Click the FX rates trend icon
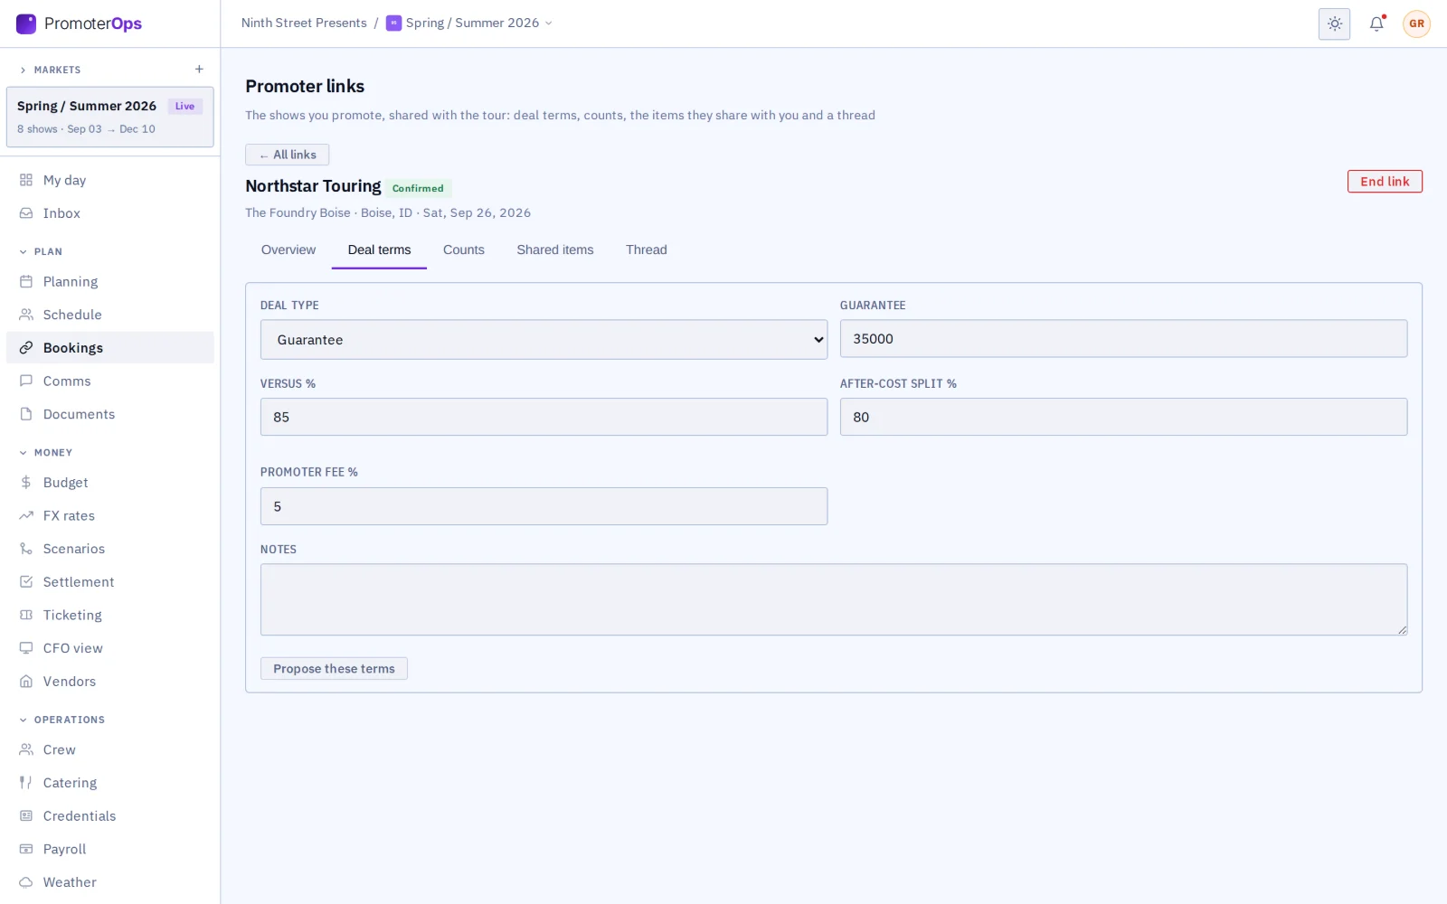The image size is (1447, 904). (x=26, y=516)
